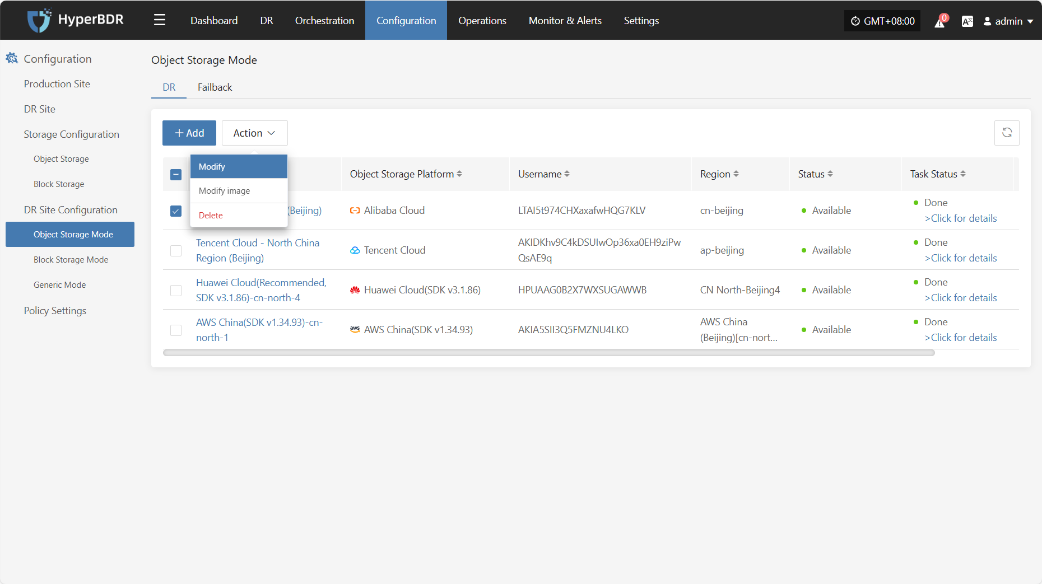Viewport: 1042px width, 584px height.
Task: Sort by Status column arrows
Action: (x=830, y=174)
